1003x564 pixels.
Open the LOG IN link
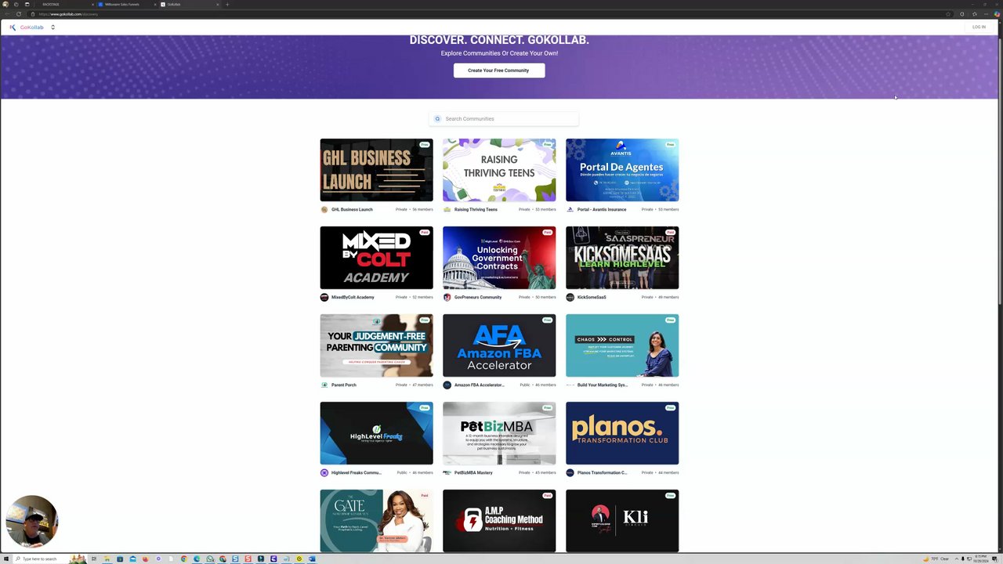tap(979, 27)
